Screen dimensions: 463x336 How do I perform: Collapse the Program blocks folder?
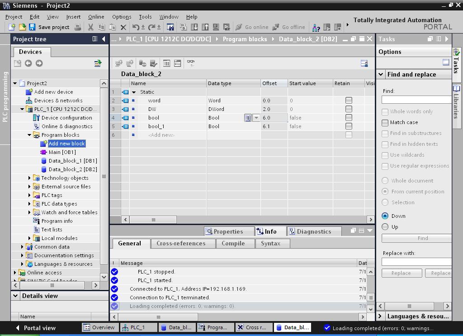pyautogui.click(x=29, y=135)
